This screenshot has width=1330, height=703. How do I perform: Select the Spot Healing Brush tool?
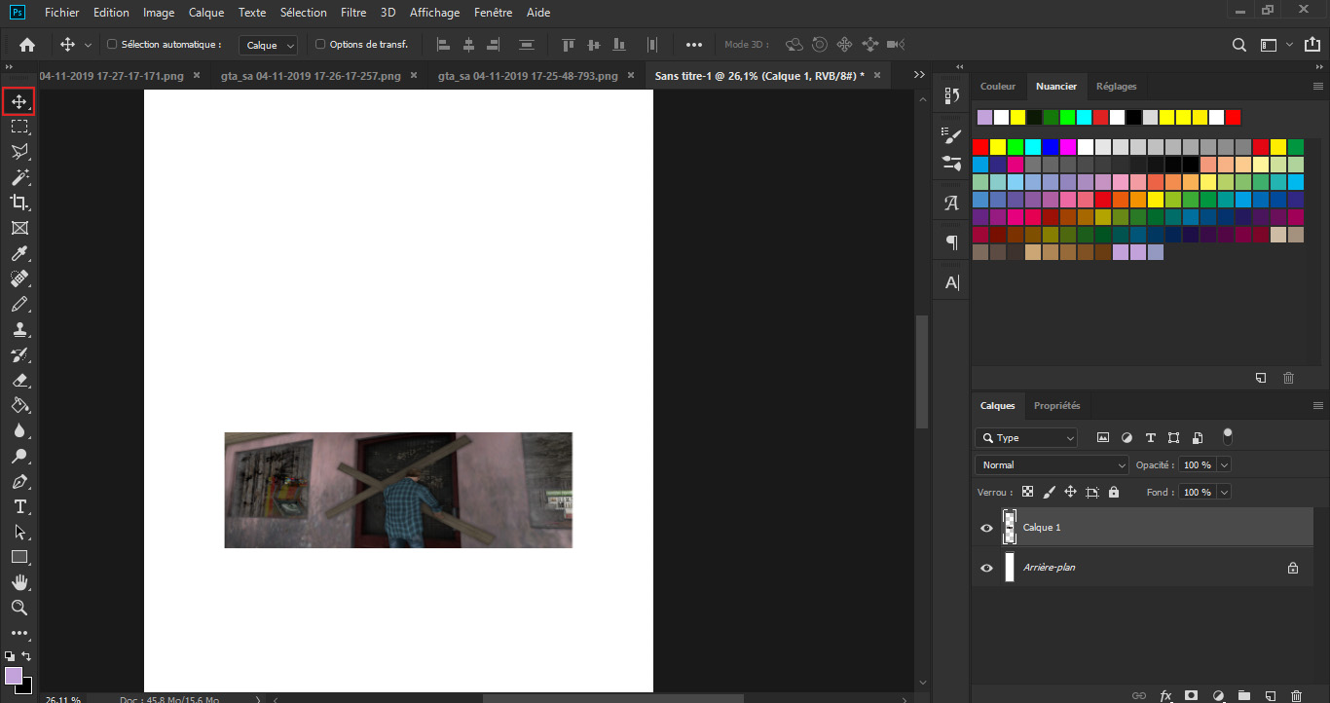[x=18, y=278]
